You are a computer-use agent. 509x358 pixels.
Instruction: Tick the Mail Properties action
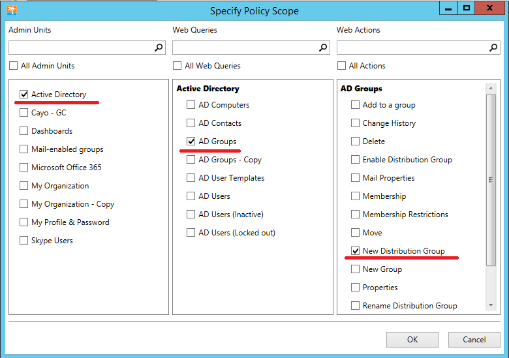point(356,178)
